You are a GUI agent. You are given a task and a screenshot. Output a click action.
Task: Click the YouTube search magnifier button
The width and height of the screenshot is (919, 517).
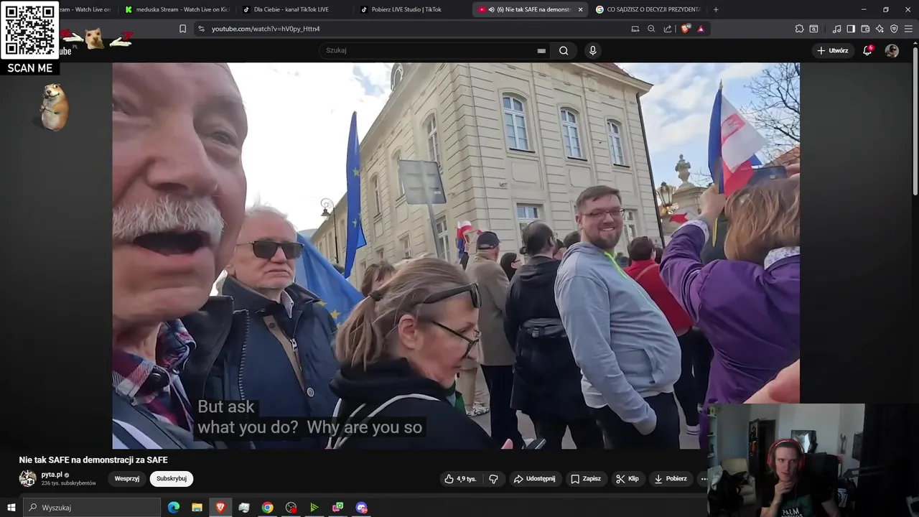tap(564, 50)
